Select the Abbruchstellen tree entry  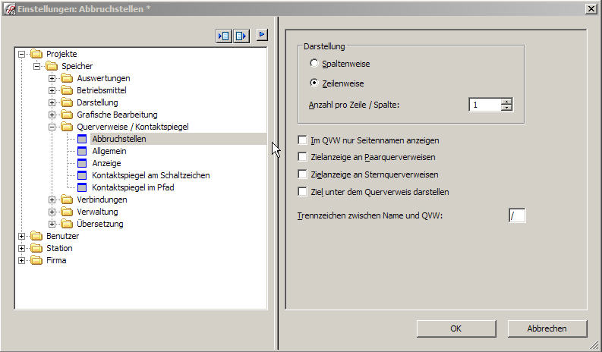click(119, 139)
